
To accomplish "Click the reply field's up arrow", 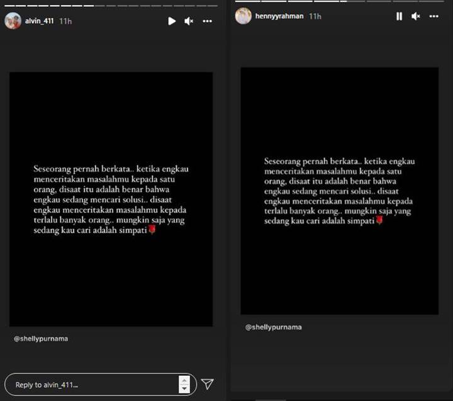I will coord(184,380).
